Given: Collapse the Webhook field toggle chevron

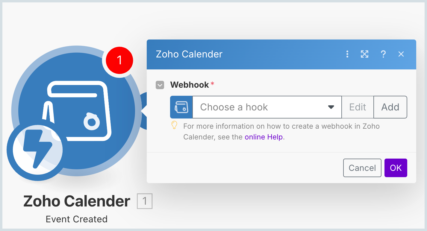Looking at the screenshot, I should pyautogui.click(x=160, y=85).
